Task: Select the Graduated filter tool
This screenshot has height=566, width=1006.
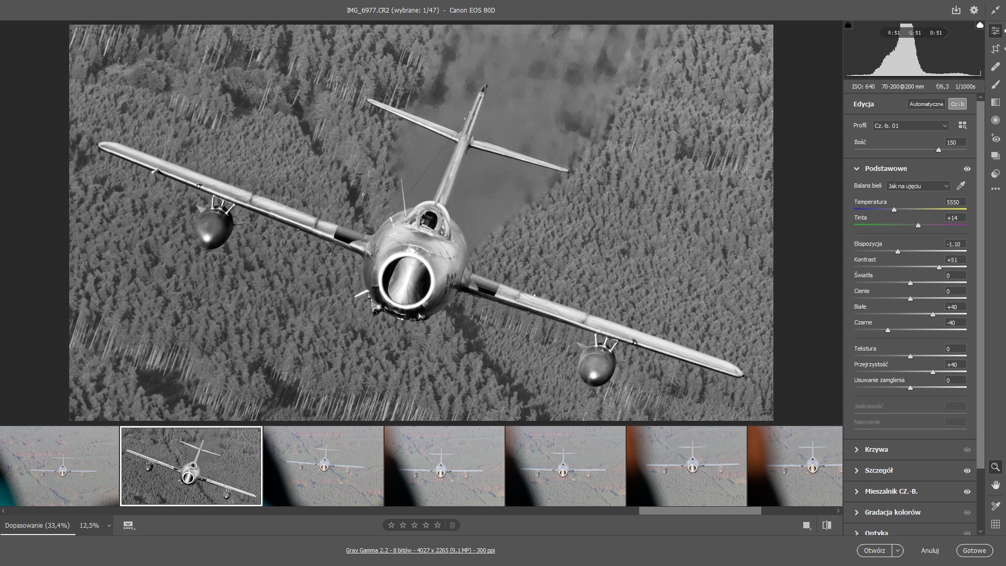Action: [995, 102]
